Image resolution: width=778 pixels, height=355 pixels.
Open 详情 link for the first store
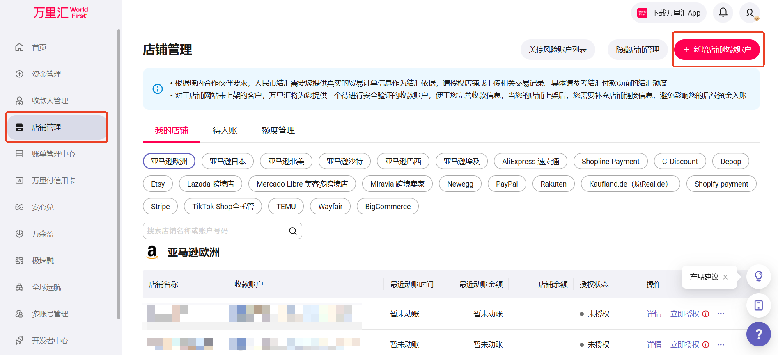(x=654, y=314)
